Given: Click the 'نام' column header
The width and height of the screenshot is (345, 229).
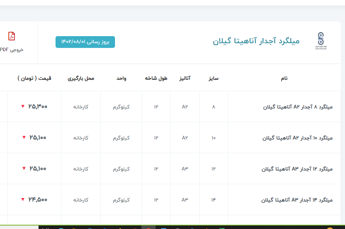Looking at the screenshot, I should pos(284,78).
